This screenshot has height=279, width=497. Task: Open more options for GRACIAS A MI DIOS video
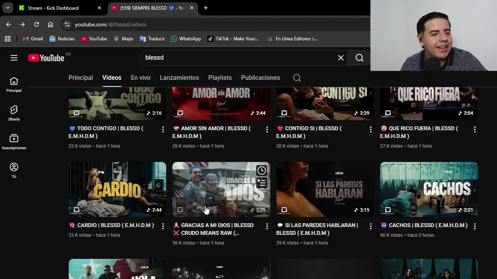267,226
